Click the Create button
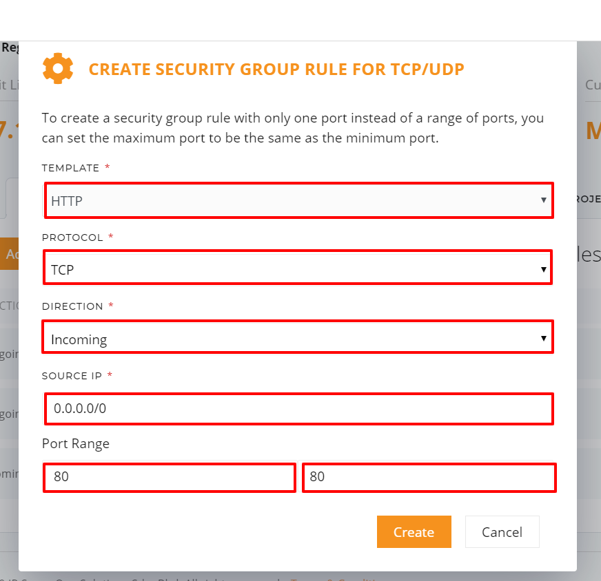601x581 pixels. (x=414, y=531)
